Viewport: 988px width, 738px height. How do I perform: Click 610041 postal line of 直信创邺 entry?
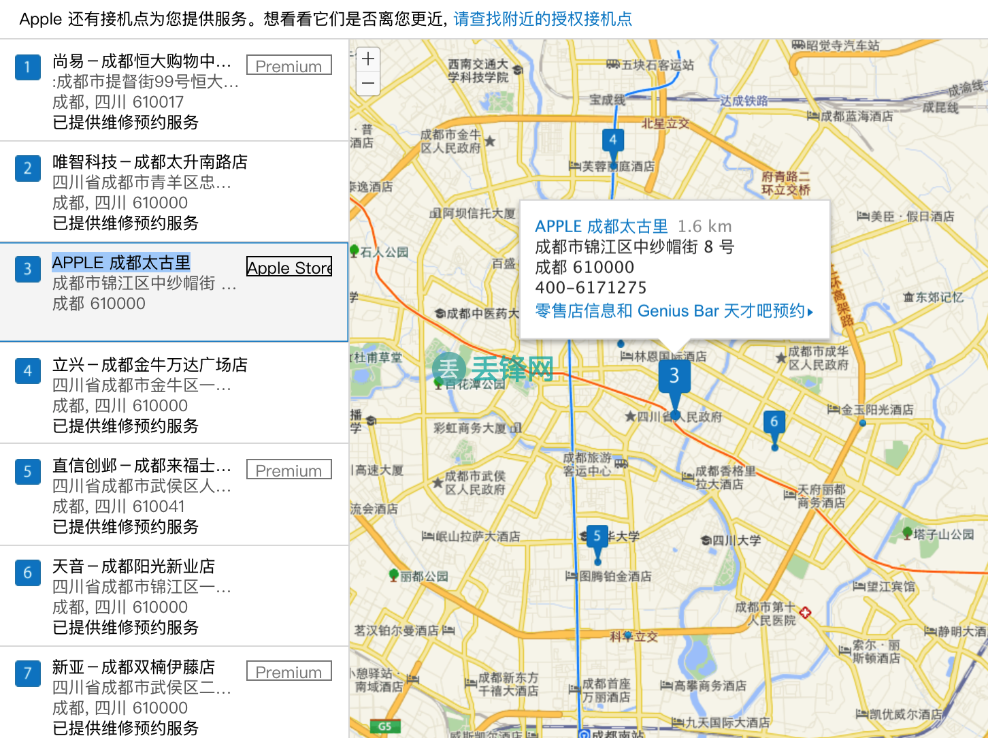pyautogui.click(x=118, y=507)
